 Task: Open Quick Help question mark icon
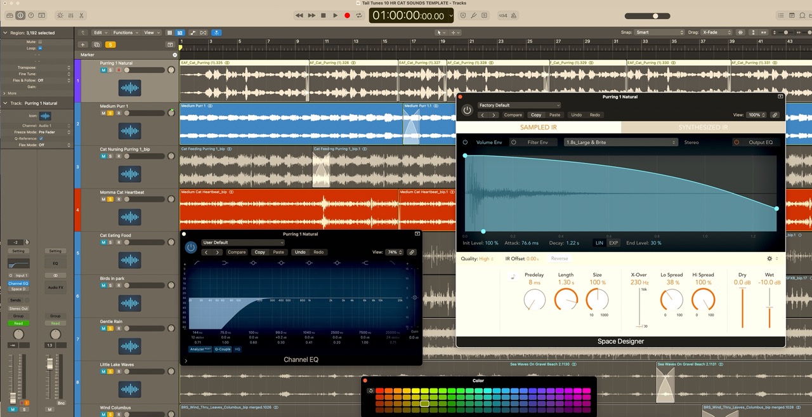31,15
